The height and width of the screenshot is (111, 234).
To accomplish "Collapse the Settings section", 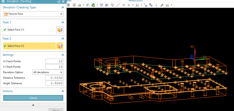I will pos(63,55).
